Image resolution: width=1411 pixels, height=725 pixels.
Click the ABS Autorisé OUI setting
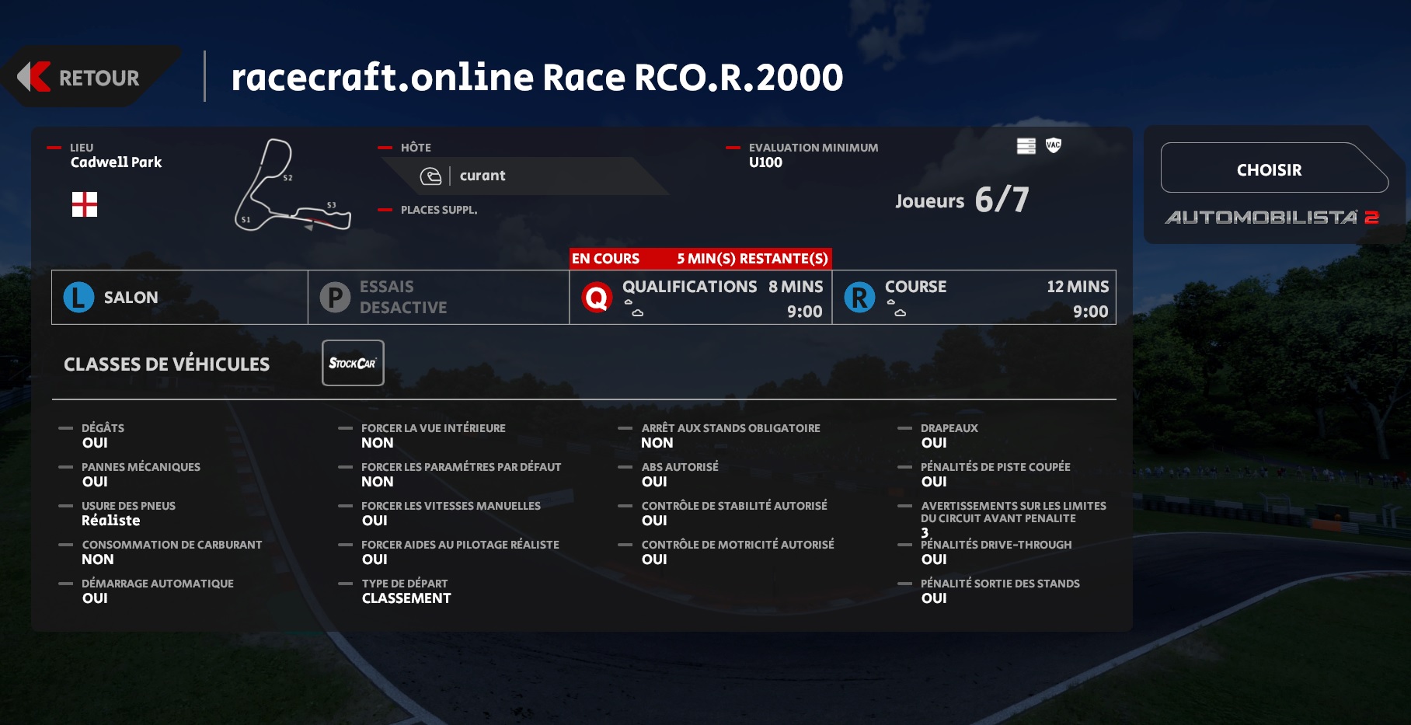654,482
